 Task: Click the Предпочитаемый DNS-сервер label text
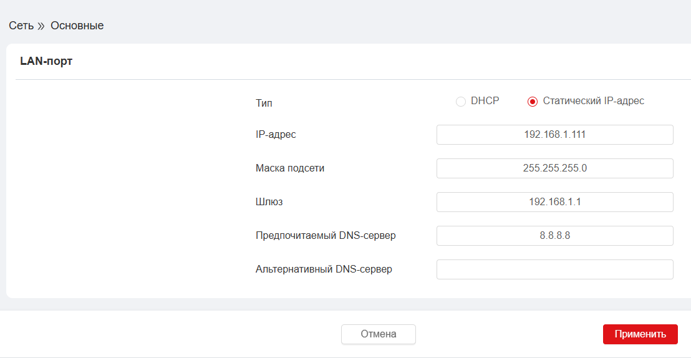pyautogui.click(x=326, y=236)
